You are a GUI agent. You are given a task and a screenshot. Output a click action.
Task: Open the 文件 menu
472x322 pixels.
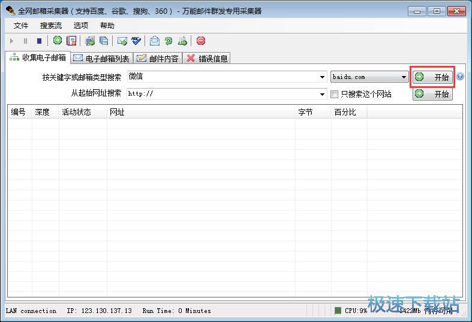click(21, 26)
